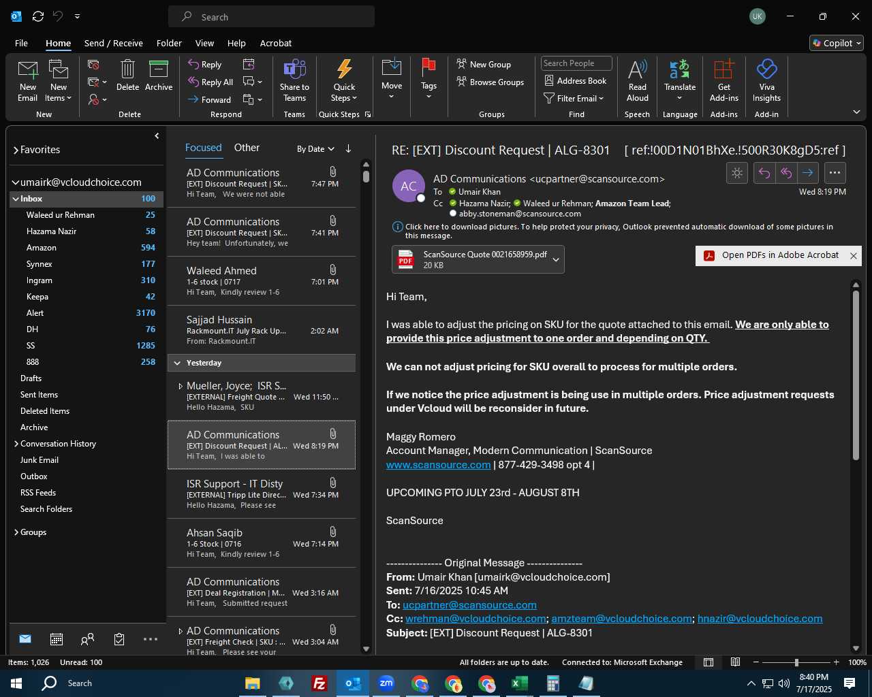Screen dimensions: 872x697
Task: Expand Mueller, Joyce conversation thread
Action: click(x=180, y=387)
